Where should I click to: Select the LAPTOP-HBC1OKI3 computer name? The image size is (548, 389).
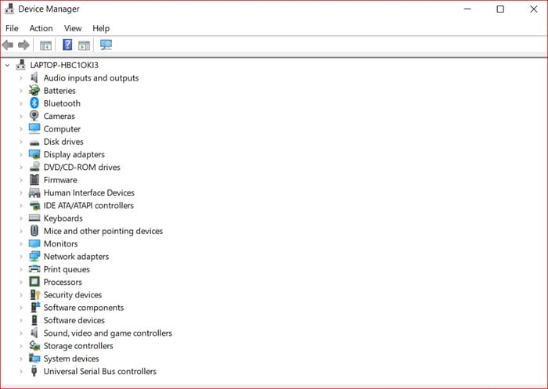[64, 65]
